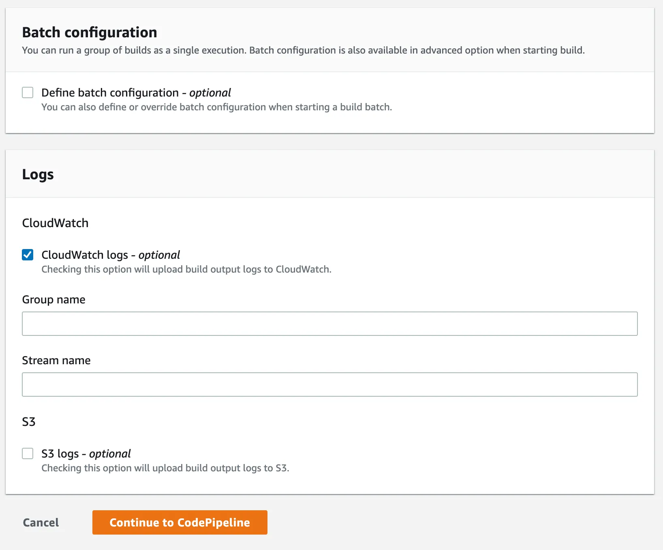Click into the Group name field
The height and width of the screenshot is (550, 663).
point(330,324)
